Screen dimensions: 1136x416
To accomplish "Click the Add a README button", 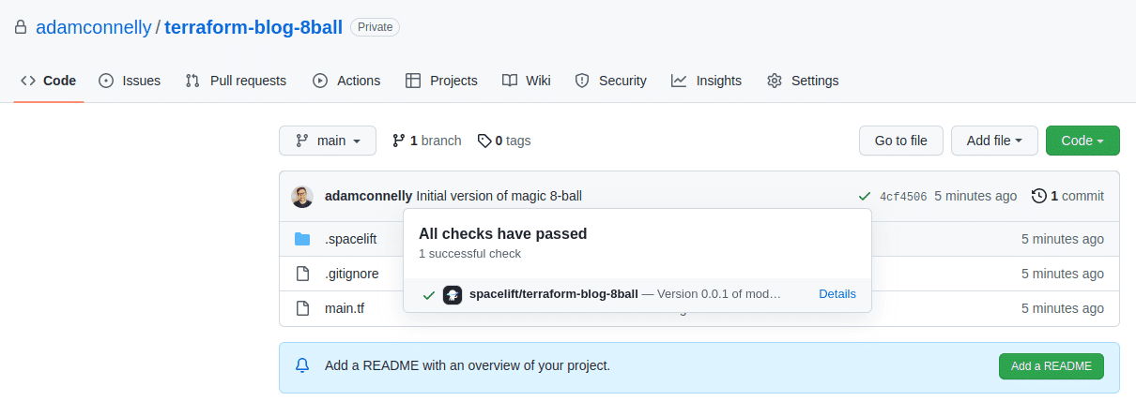I will point(1052,366).
